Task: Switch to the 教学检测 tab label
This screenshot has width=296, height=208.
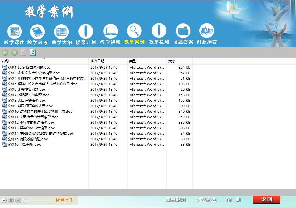Action: [x=159, y=42]
